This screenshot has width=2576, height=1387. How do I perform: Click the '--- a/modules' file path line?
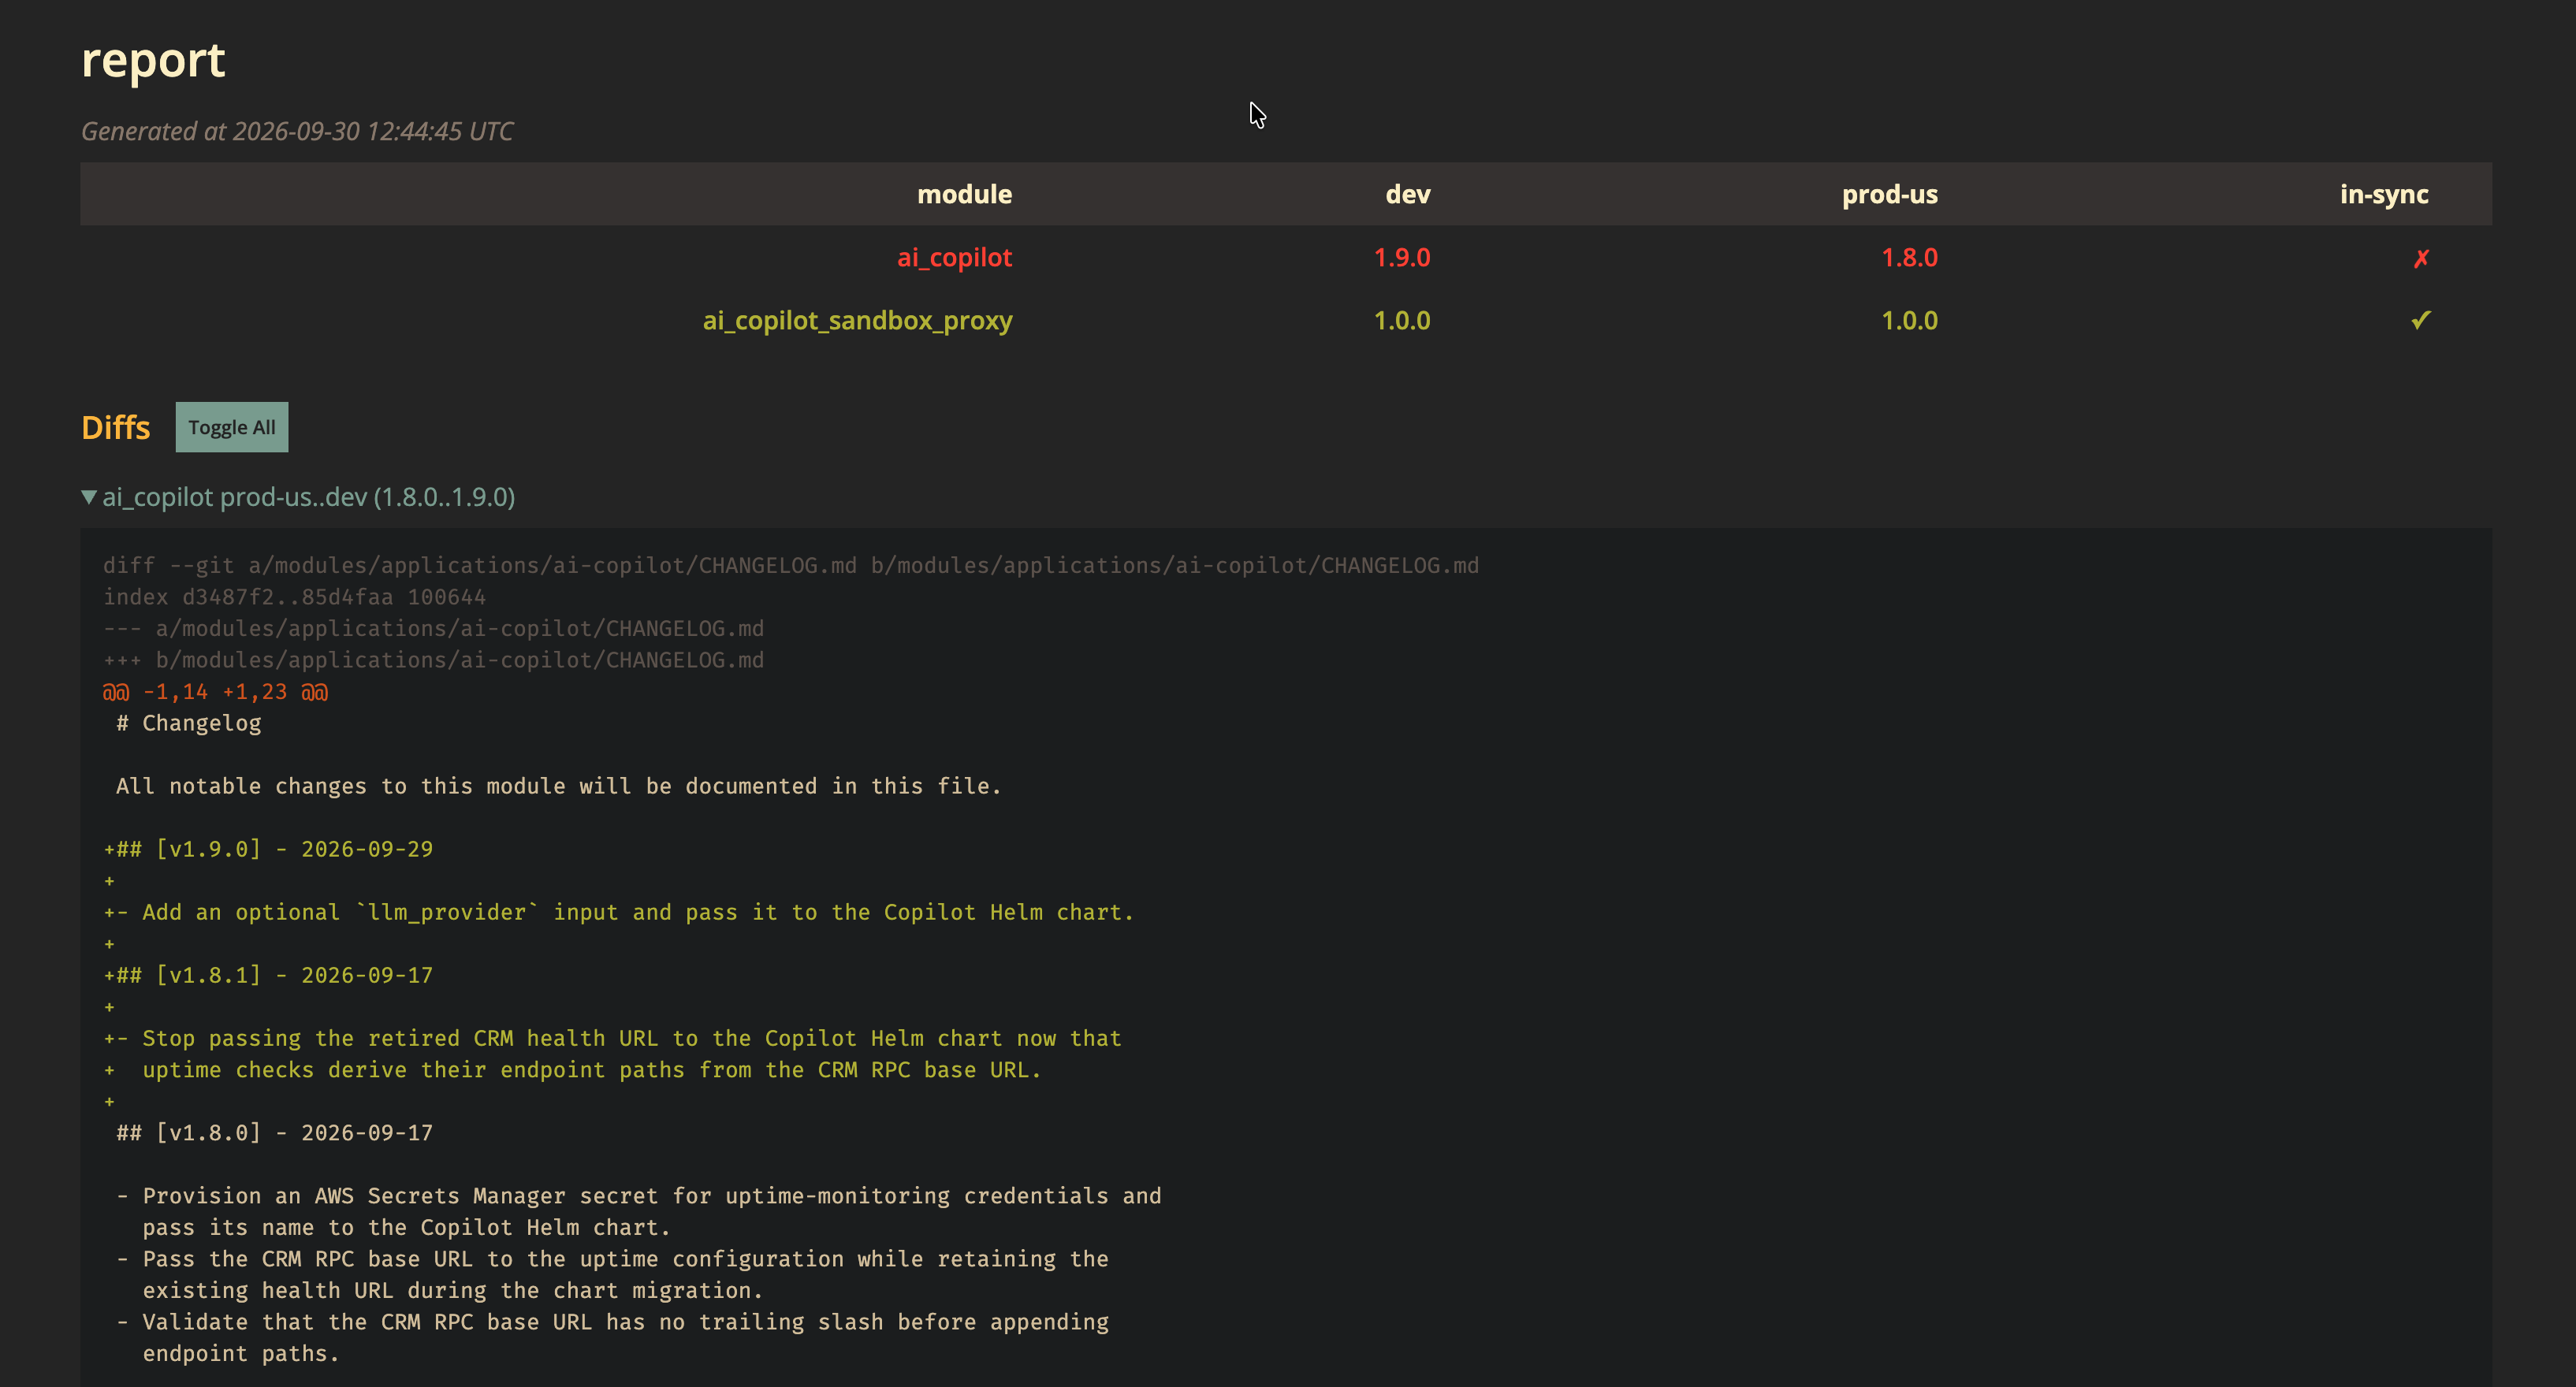(x=433, y=629)
